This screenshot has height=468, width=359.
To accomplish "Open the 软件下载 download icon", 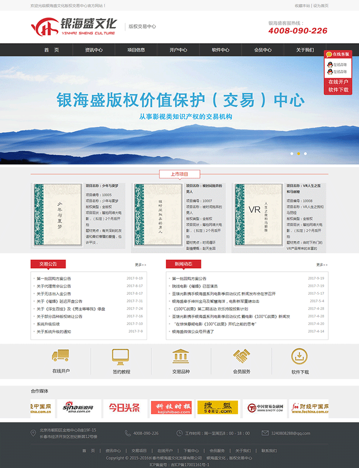I will (x=300, y=356).
